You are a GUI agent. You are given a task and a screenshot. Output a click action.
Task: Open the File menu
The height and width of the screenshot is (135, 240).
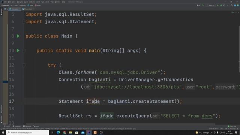coord(6,2)
